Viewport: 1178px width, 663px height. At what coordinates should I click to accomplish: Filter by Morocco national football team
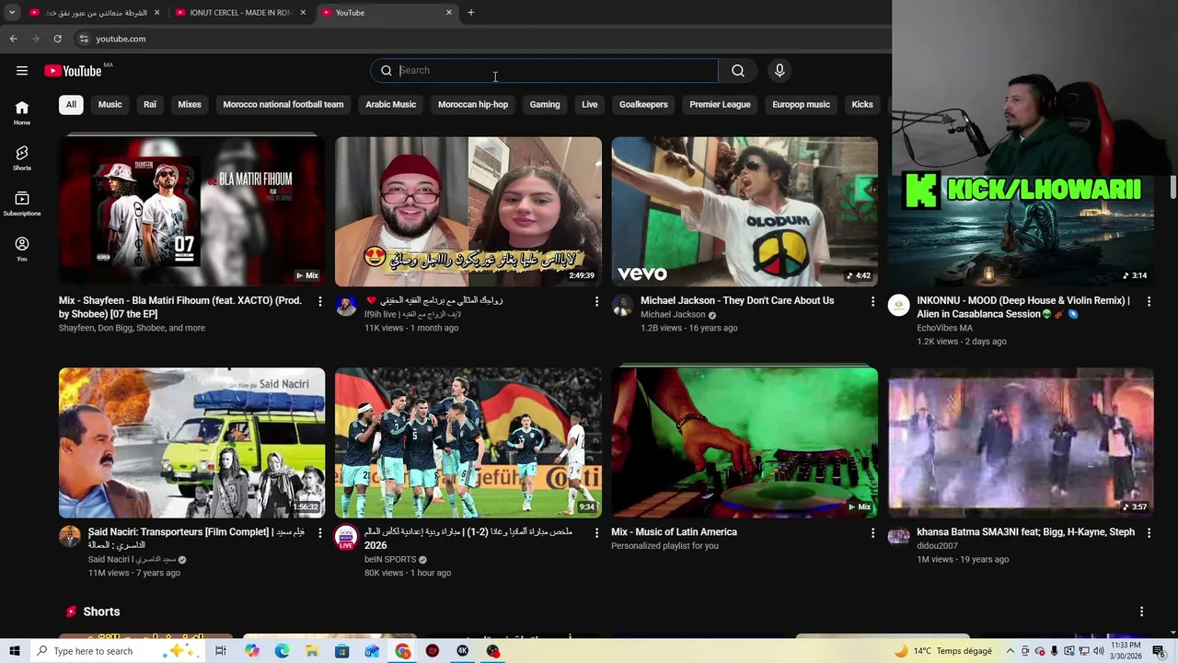[x=283, y=104]
